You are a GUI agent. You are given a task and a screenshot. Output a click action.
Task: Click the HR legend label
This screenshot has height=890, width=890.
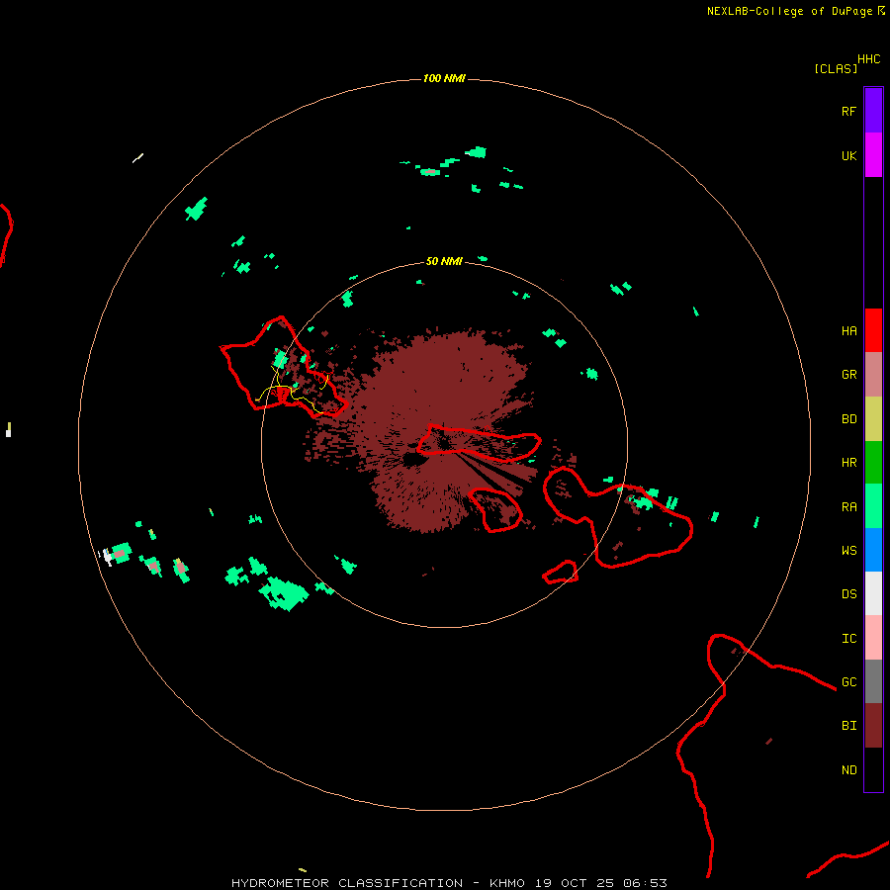848,463
